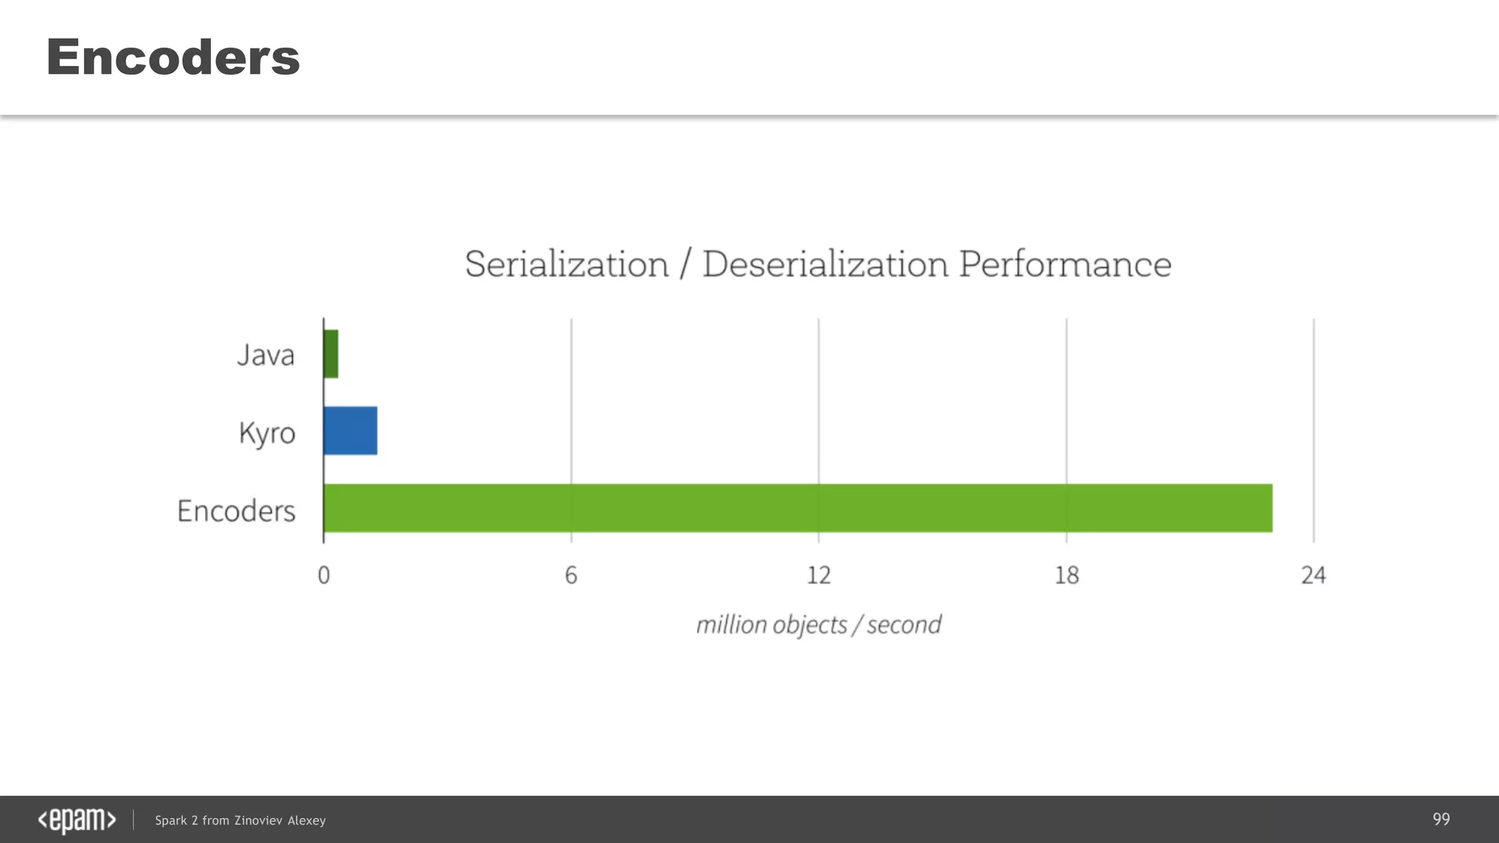Click the "Spark 2 from Zinoviev Alexey" footer text

point(240,820)
